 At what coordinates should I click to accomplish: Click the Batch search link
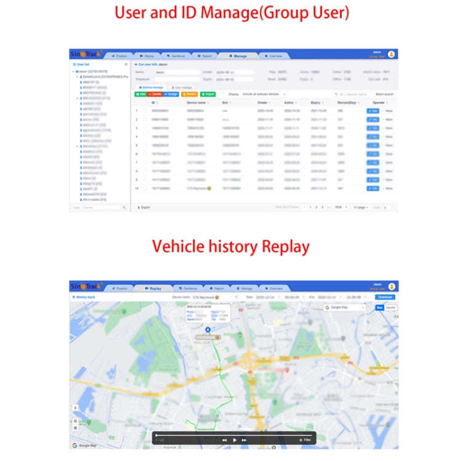click(x=385, y=94)
